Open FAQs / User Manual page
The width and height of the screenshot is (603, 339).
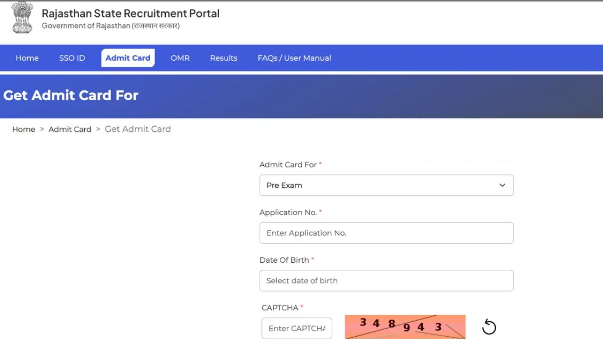pos(294,58)
